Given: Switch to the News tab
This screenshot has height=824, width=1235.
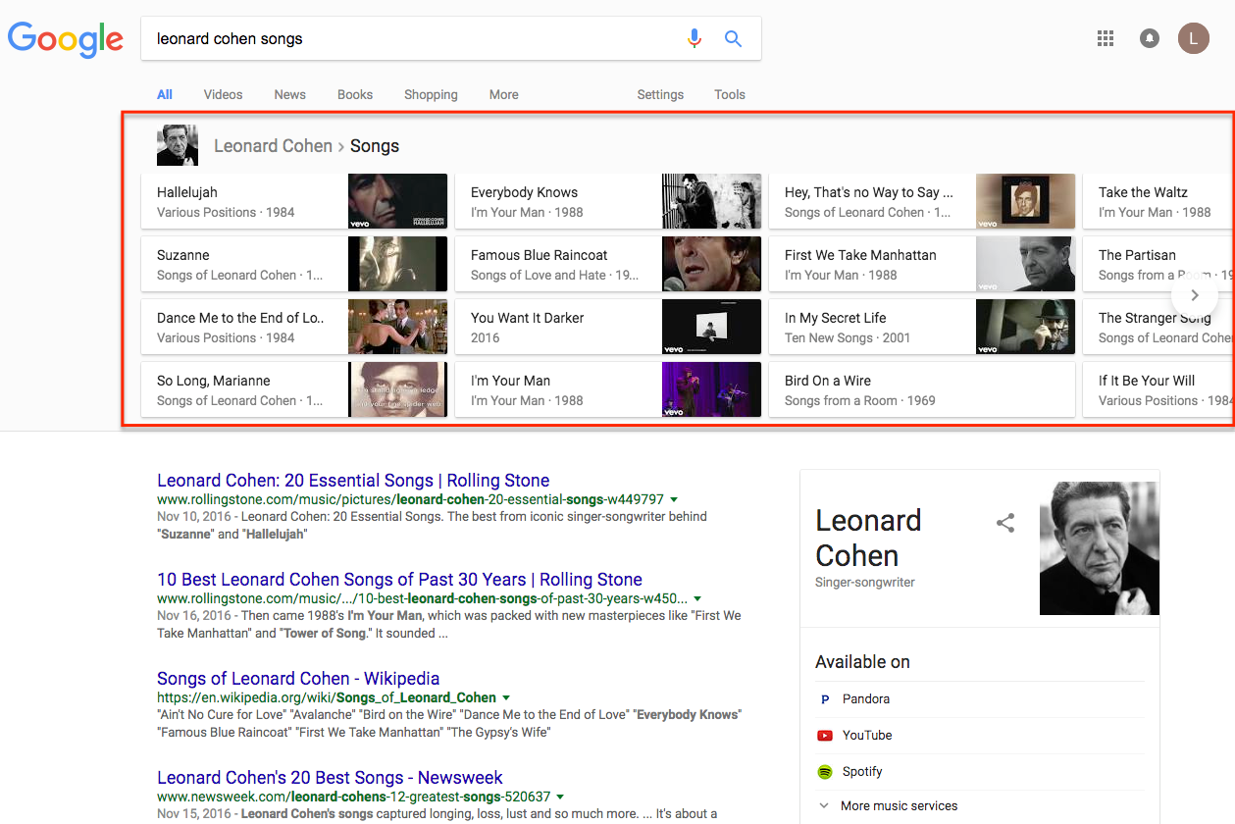Looking at the screenshot, I should point(289,95).
